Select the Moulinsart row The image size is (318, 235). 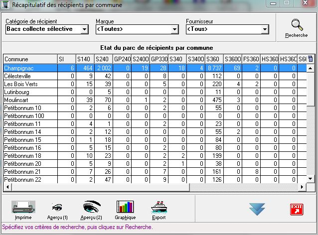(29, 100)
